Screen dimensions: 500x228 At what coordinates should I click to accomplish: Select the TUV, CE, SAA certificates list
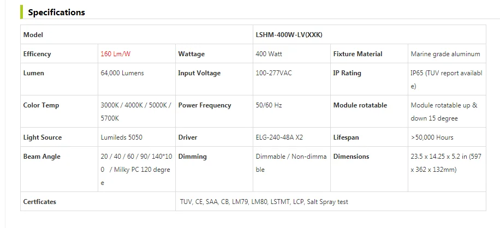pyautogui.click(x=264, y=202)
